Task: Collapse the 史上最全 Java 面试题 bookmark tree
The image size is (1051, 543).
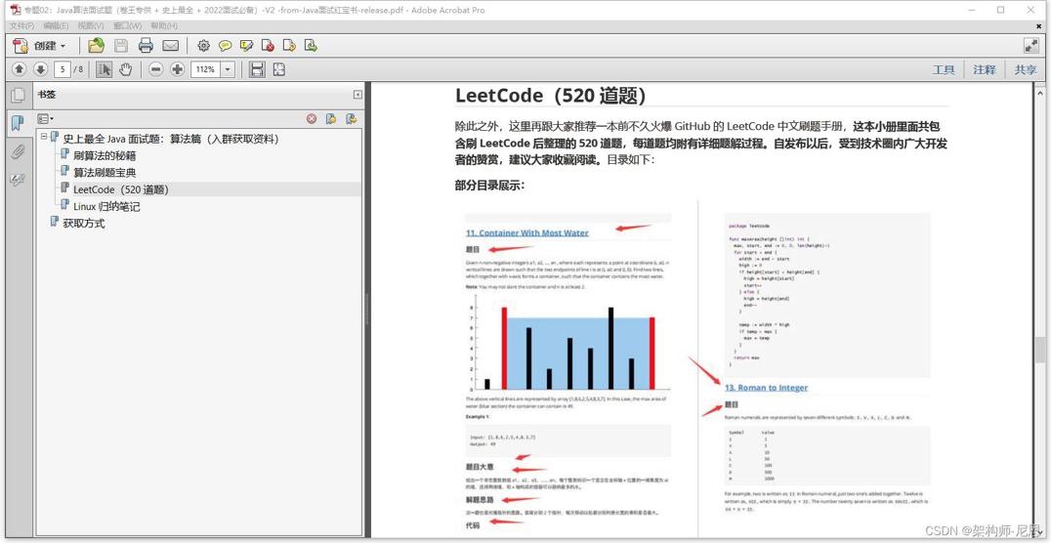Action: (x=44, y=136)
